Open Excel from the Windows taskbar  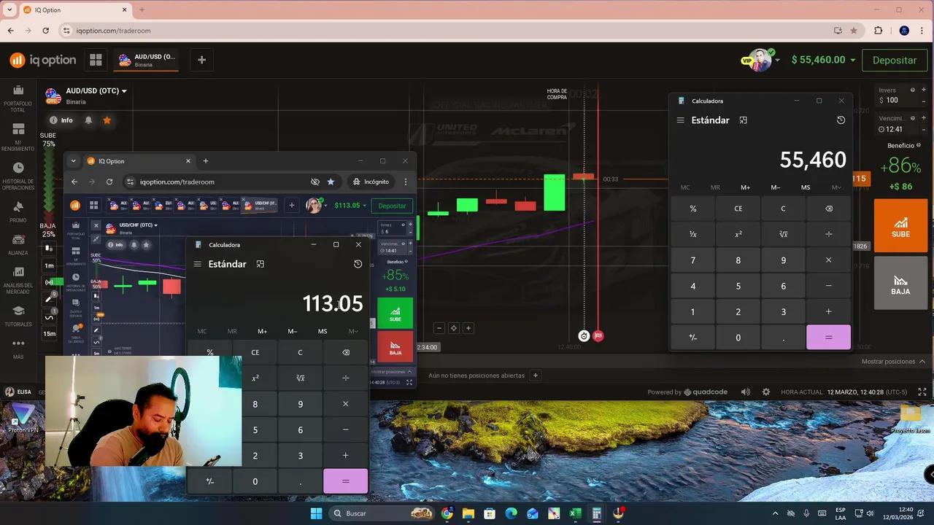point(575,513)
